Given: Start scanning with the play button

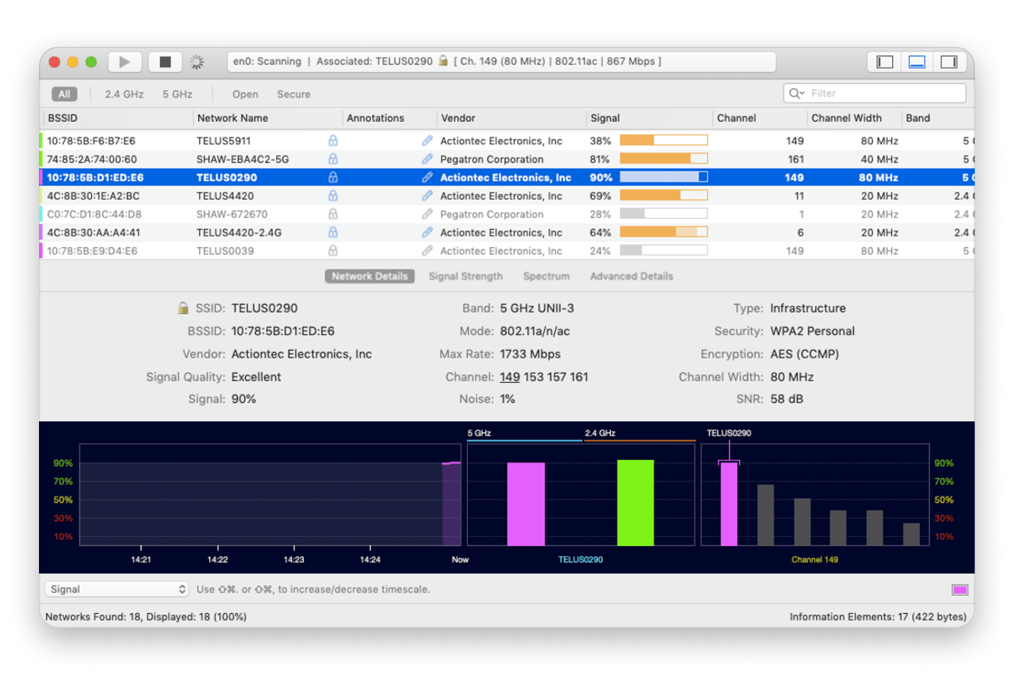Looking at the screenshot, I should pyautogui.click(x=124, y=62).
